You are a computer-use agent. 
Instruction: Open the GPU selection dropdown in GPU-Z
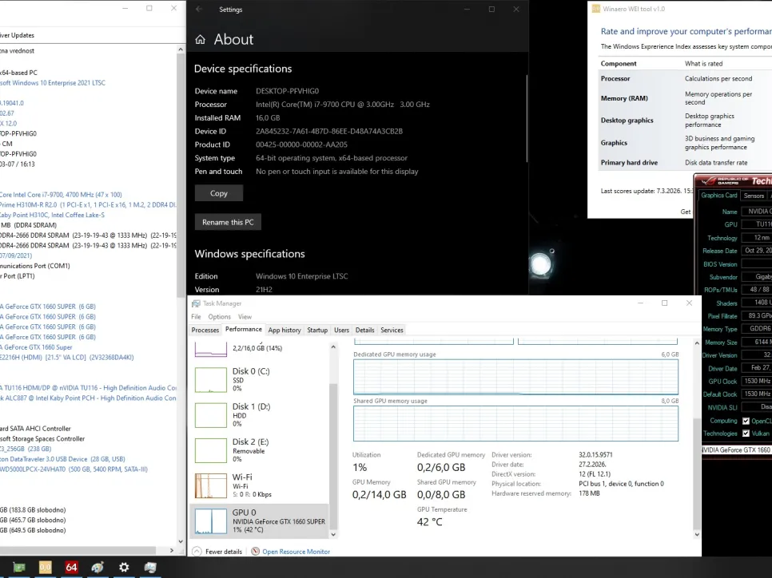click(735, 450)
